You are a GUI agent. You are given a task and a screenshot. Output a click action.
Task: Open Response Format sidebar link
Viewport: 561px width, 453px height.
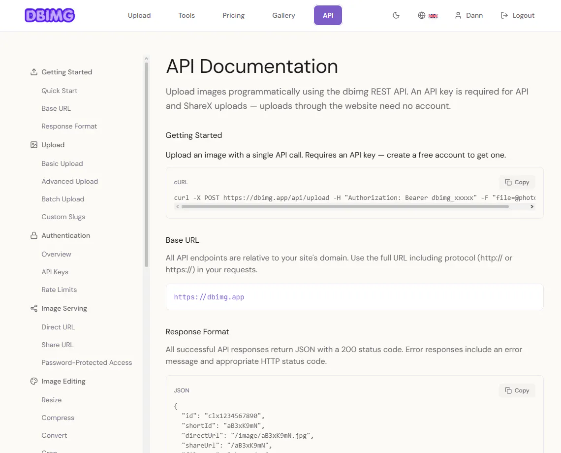click(69, 127)
